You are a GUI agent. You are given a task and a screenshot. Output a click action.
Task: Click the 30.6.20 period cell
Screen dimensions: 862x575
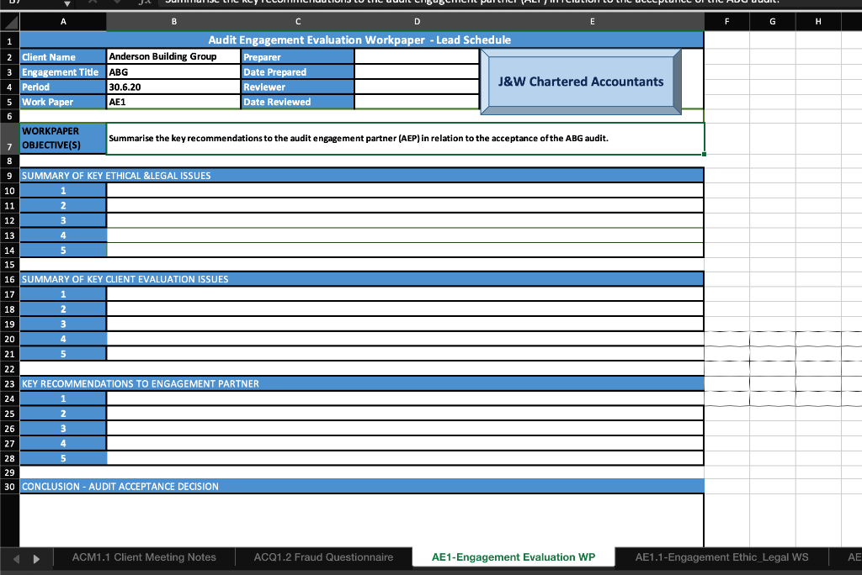click(x=173, y=87)
